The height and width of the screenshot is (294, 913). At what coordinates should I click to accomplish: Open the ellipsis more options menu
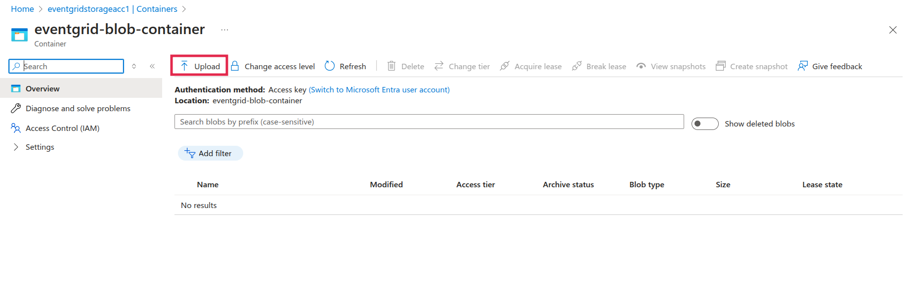(x=224, y=30)
